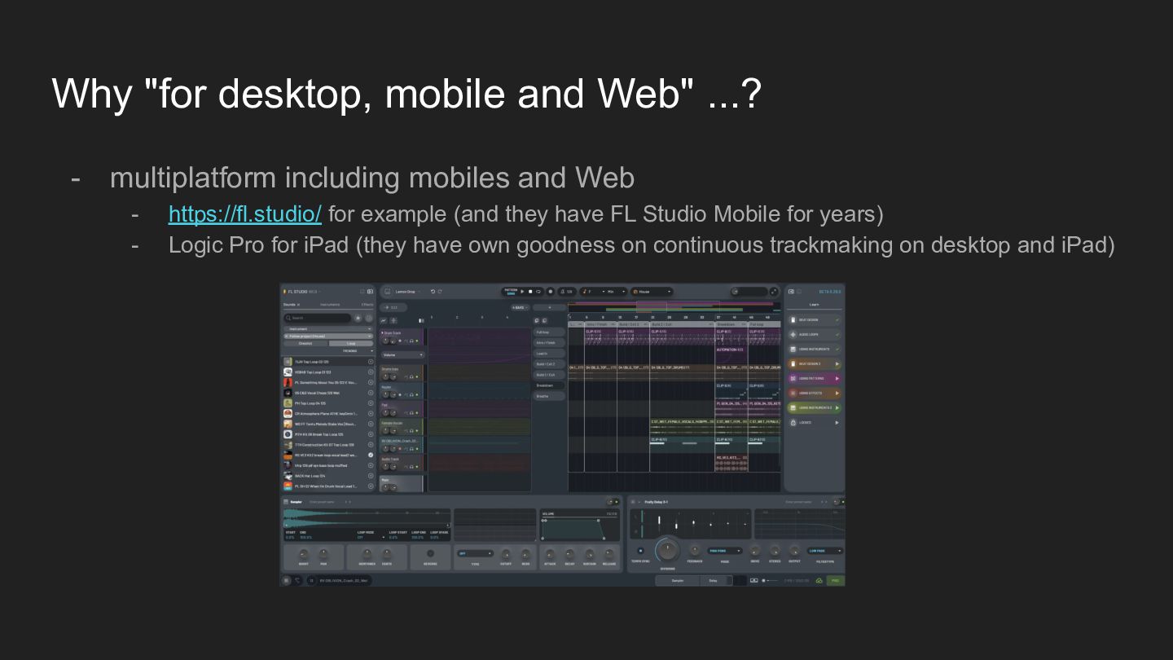This screenshot has height=660, width=1173.
Task: Start the Using Instruments 2 lesson
Action: coord(814,408)
